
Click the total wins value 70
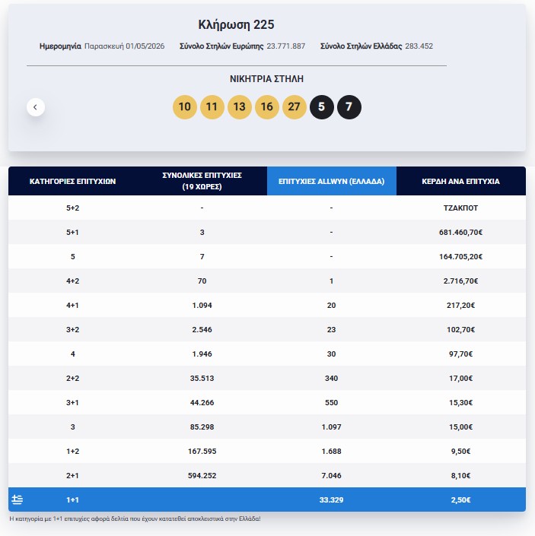[x=202, y=281]
